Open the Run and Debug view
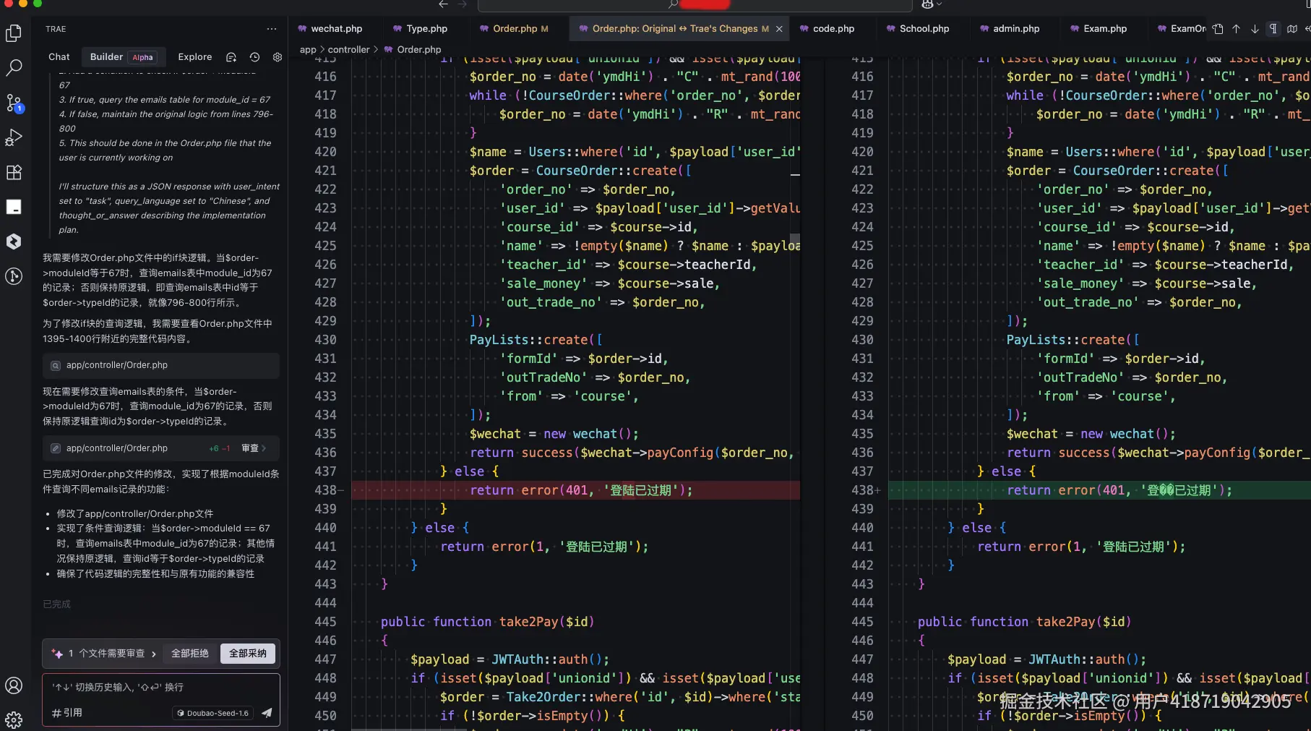 point(14,137)
